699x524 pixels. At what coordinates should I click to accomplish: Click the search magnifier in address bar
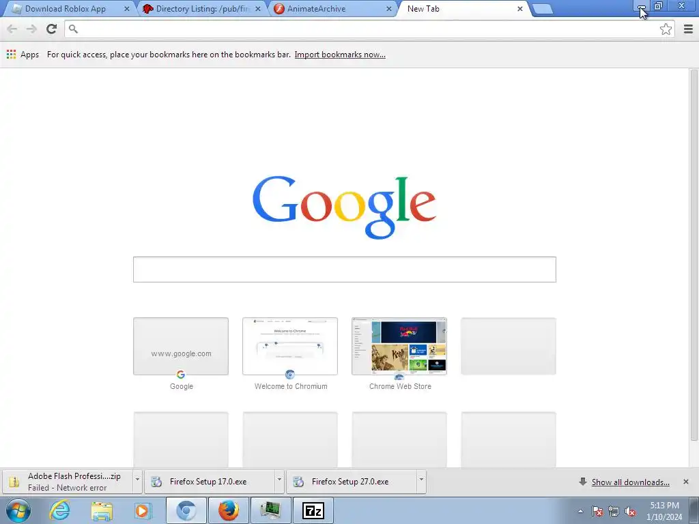point(74,29)
